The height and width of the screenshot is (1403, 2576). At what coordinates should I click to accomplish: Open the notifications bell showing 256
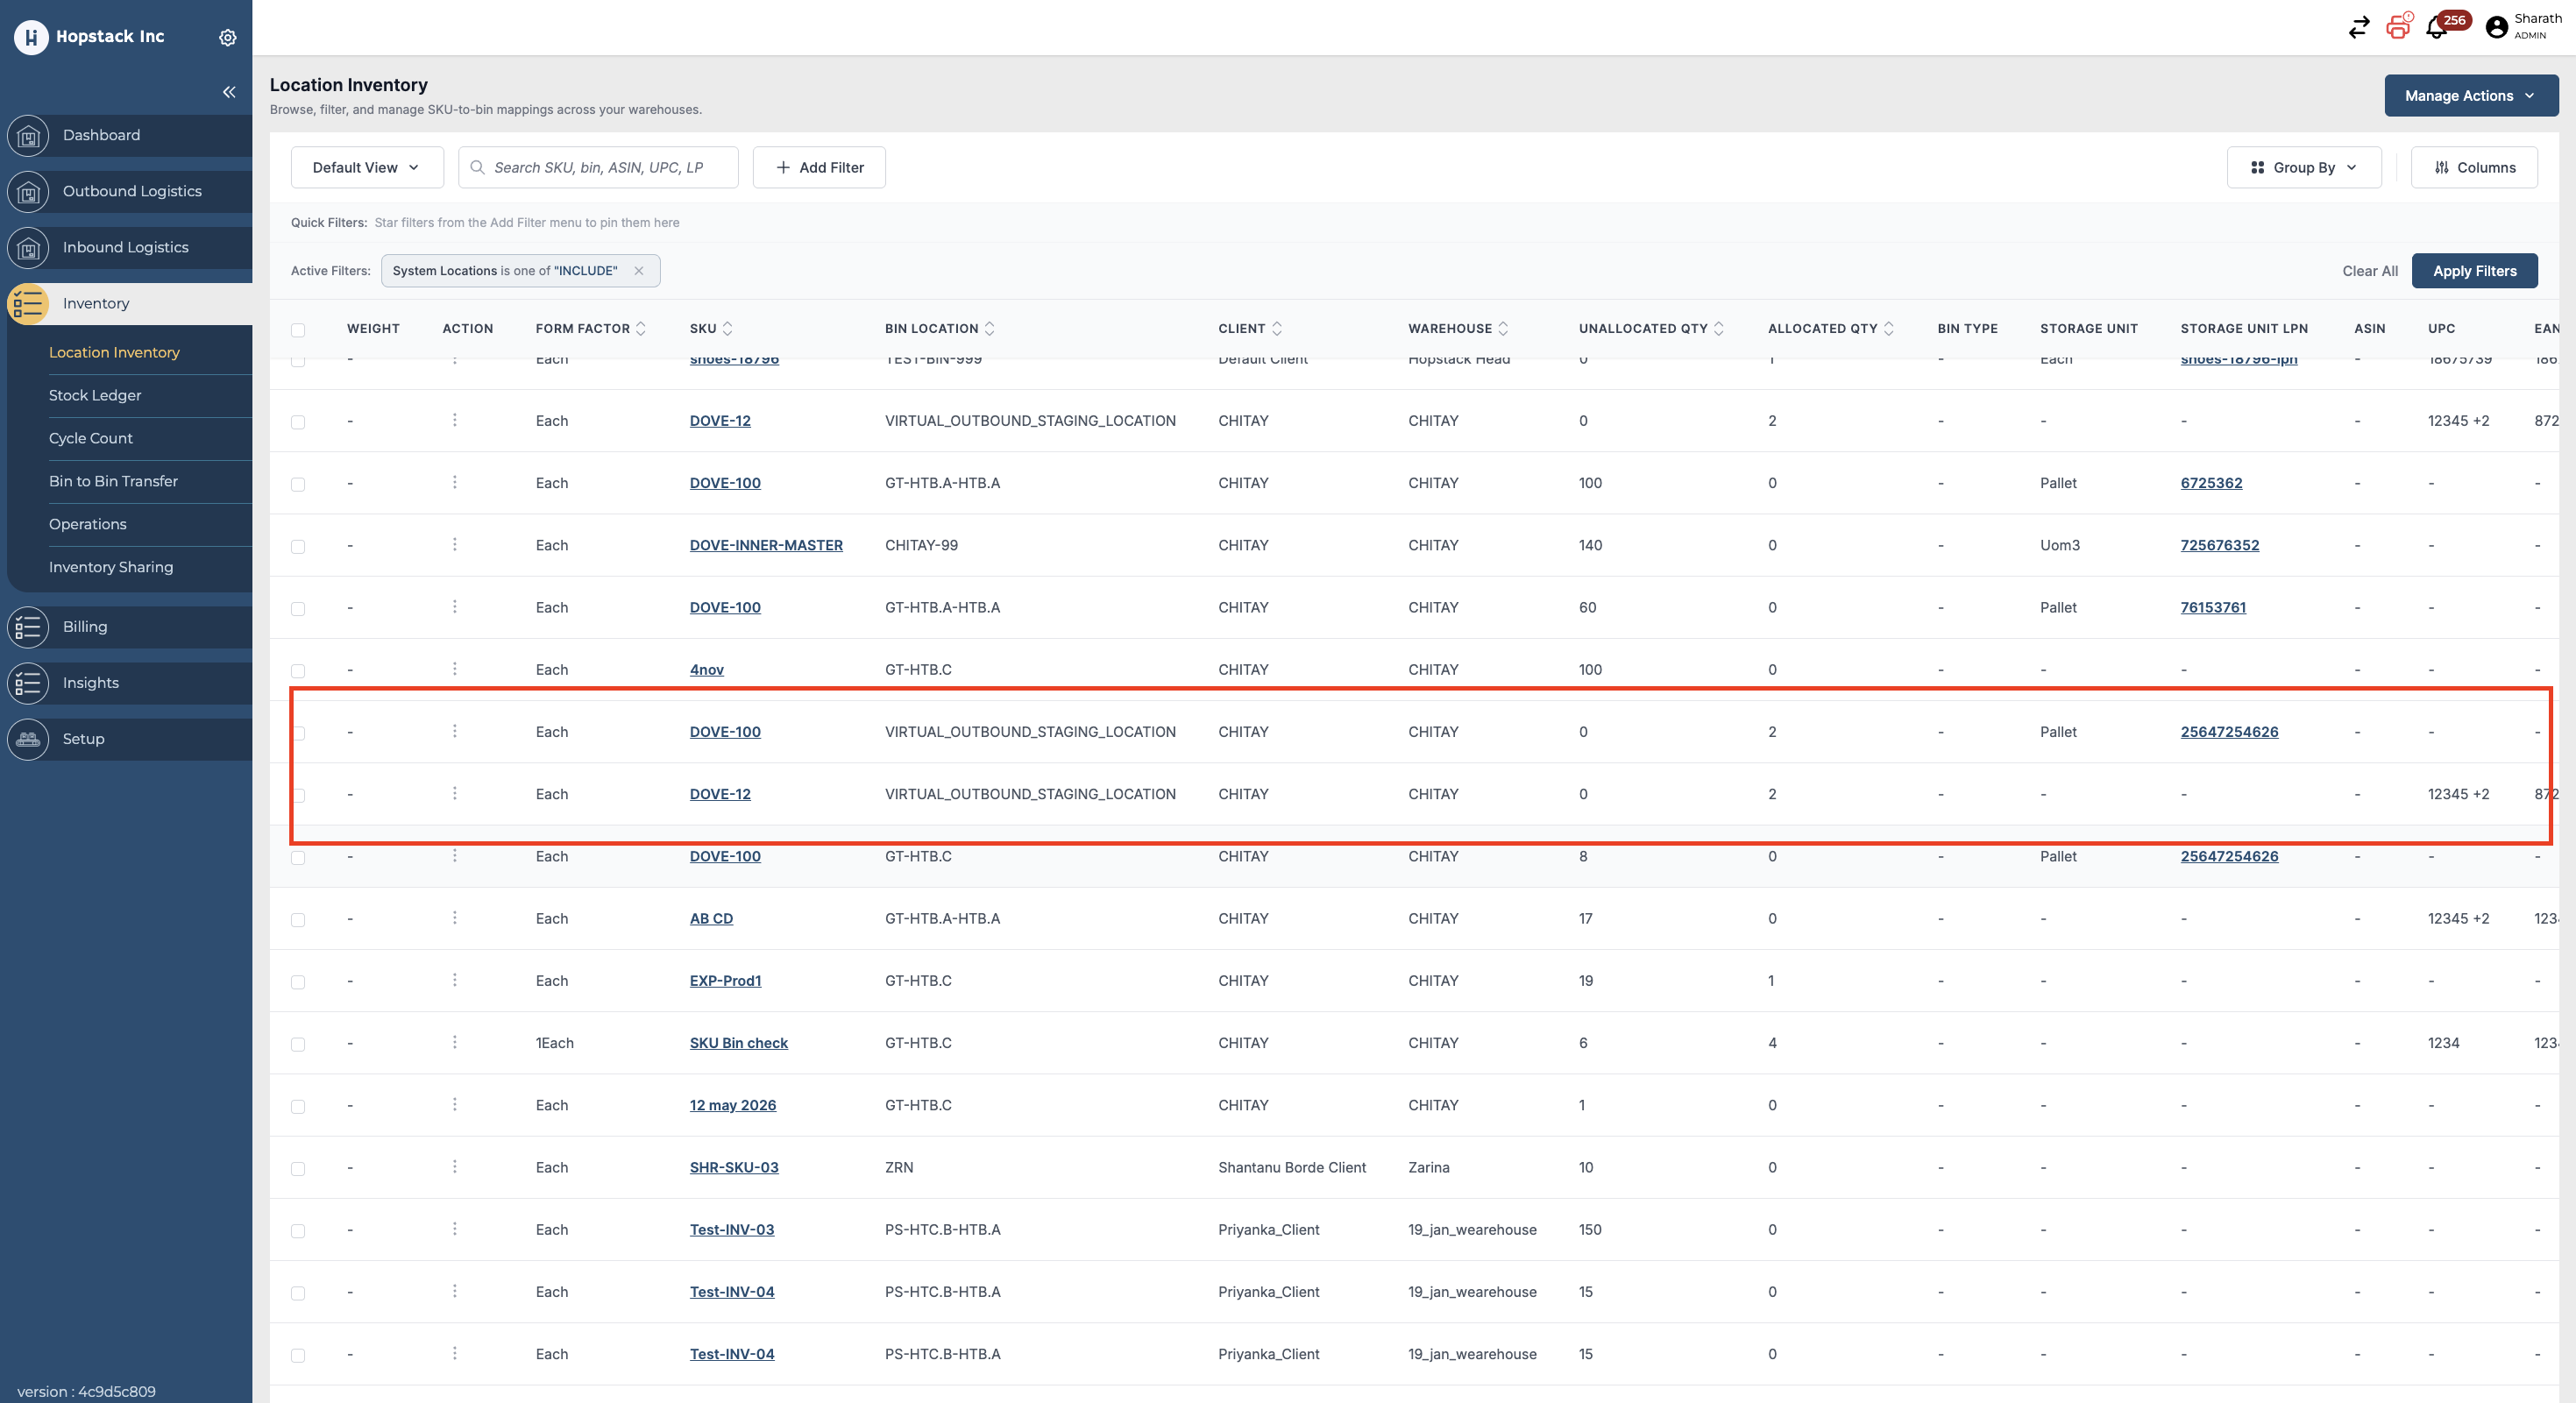(x=2437, y=28)
